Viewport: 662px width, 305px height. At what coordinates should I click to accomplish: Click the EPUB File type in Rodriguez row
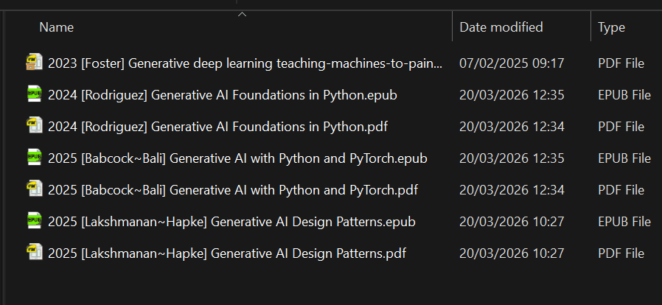624,95
